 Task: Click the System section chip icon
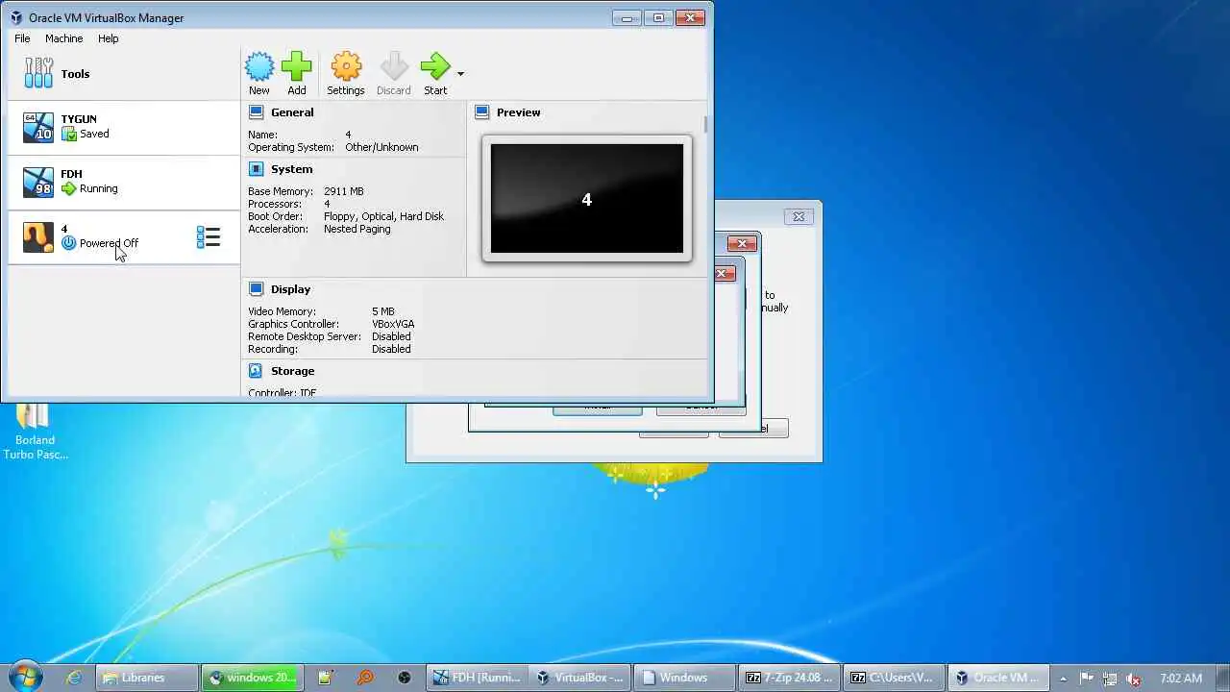click(x=256, y=169)
